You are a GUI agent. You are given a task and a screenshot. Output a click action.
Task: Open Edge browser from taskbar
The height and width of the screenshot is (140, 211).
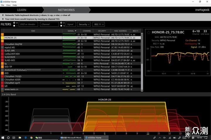(x=25, y=138)
